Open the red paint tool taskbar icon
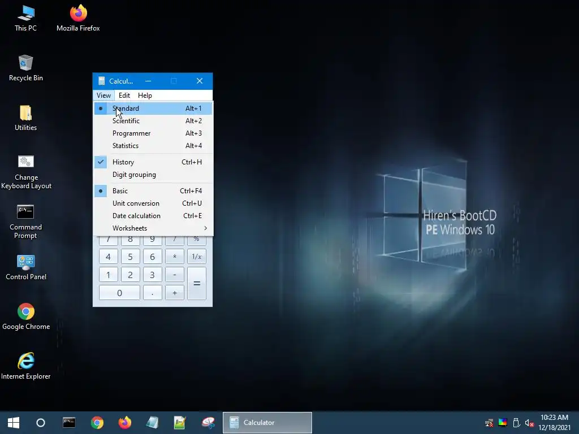 pyautogui.click(x=208, y=423)
